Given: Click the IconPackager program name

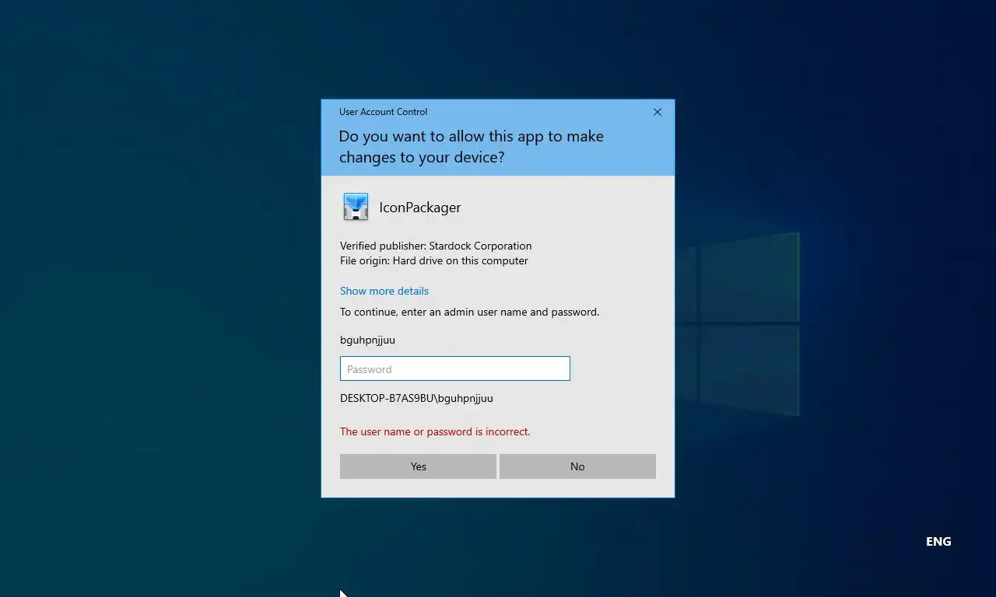Looking at the screenshot, I should click(420, 208).
